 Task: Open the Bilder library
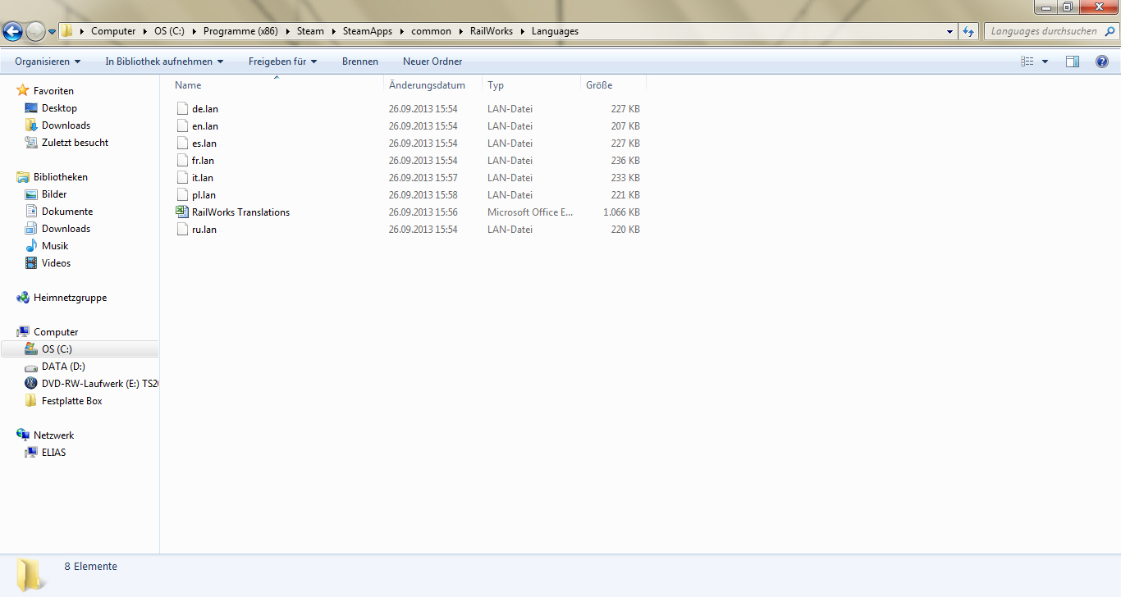point(54,194)
